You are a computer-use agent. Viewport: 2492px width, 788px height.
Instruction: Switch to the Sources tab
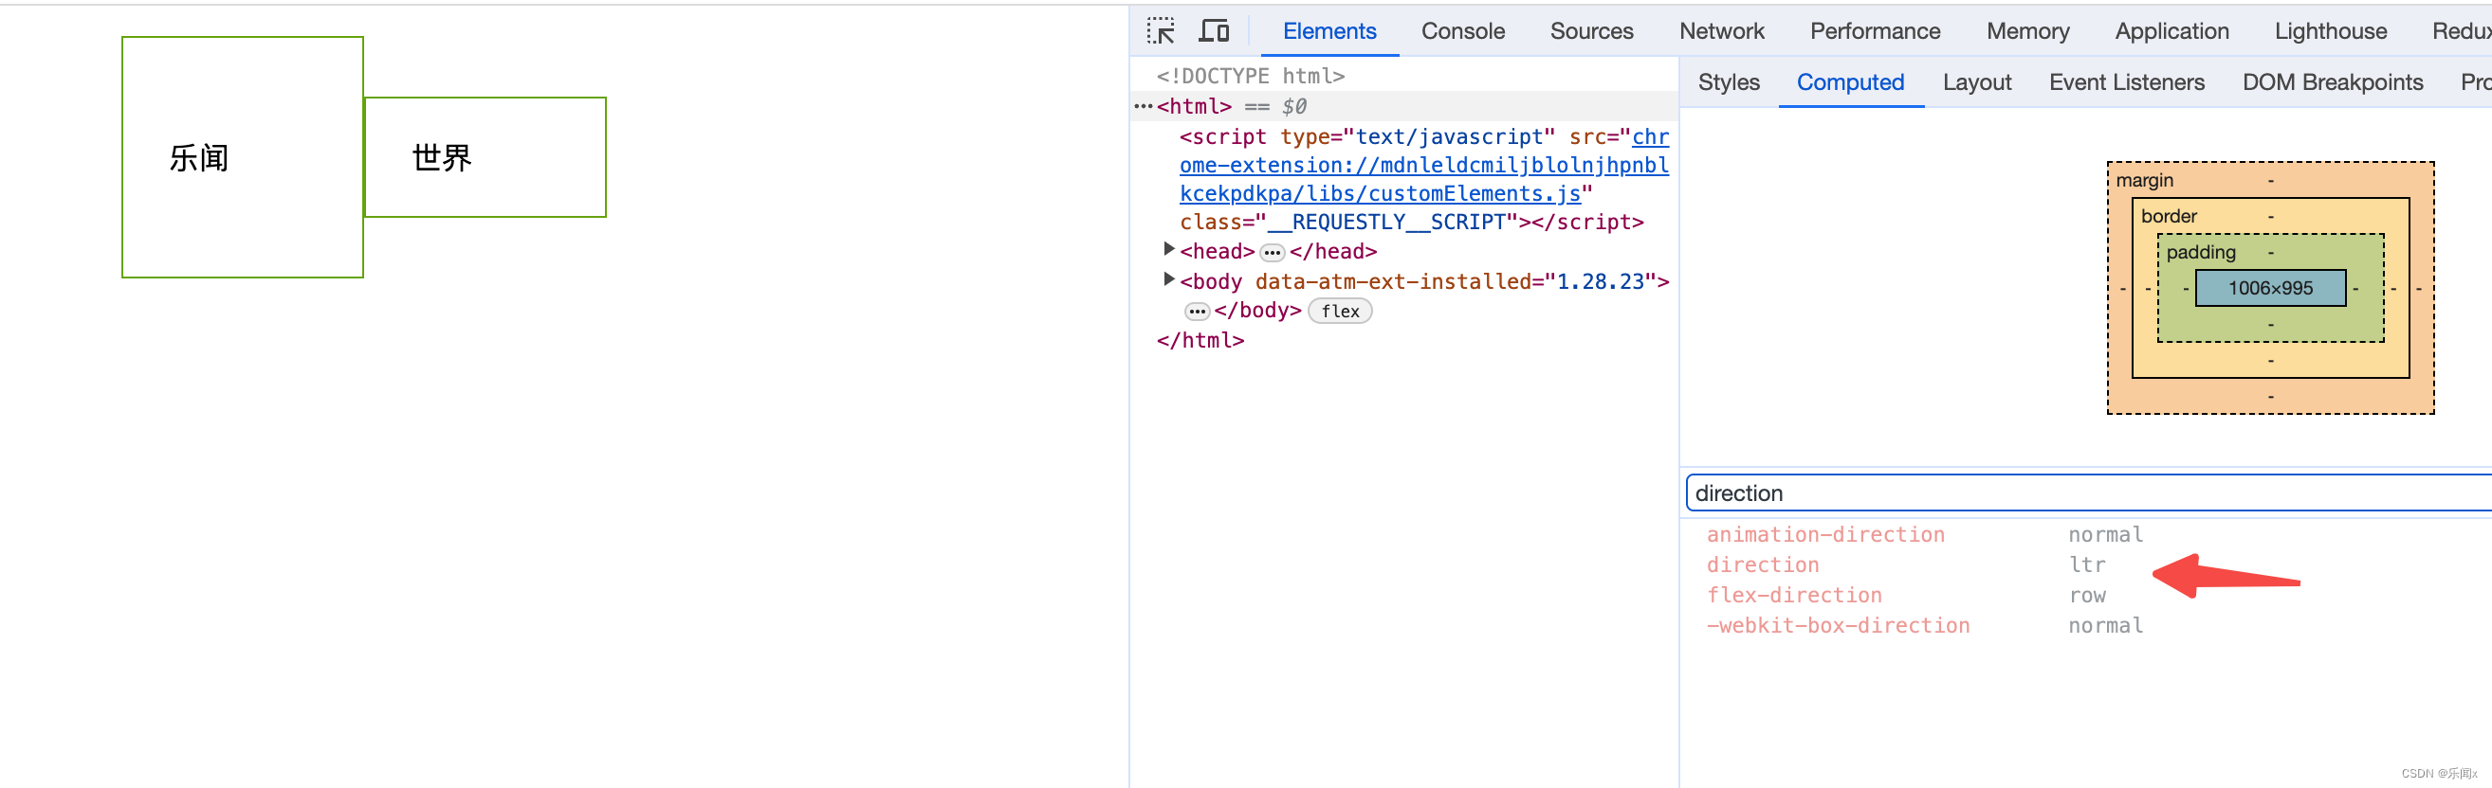pyautogui.click(x=1590, y=31)
